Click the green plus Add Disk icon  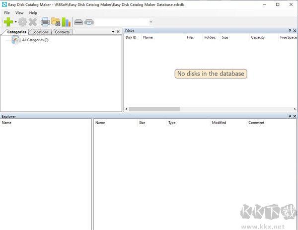click(x=8, y=22)
